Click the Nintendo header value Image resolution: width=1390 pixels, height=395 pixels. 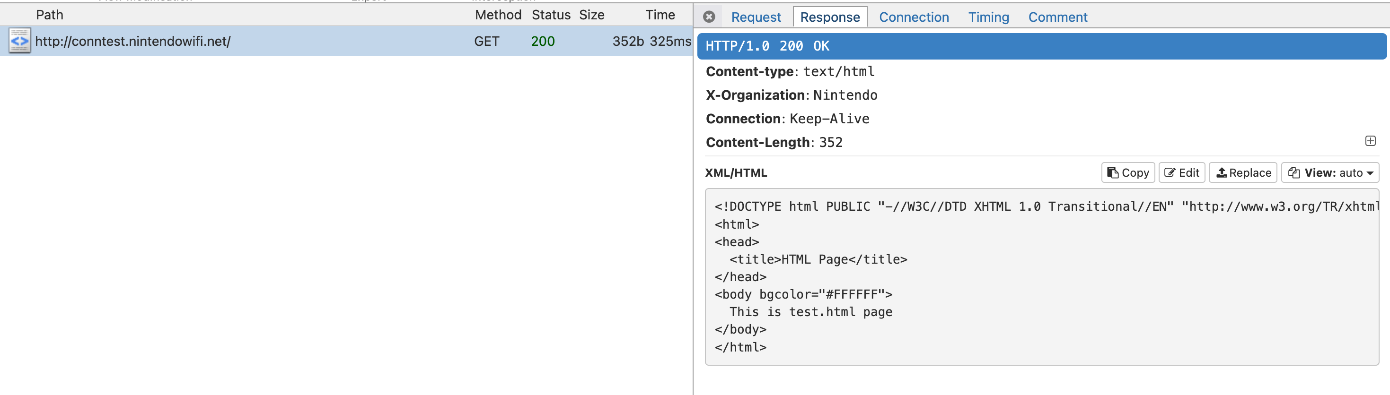point(845,95)
